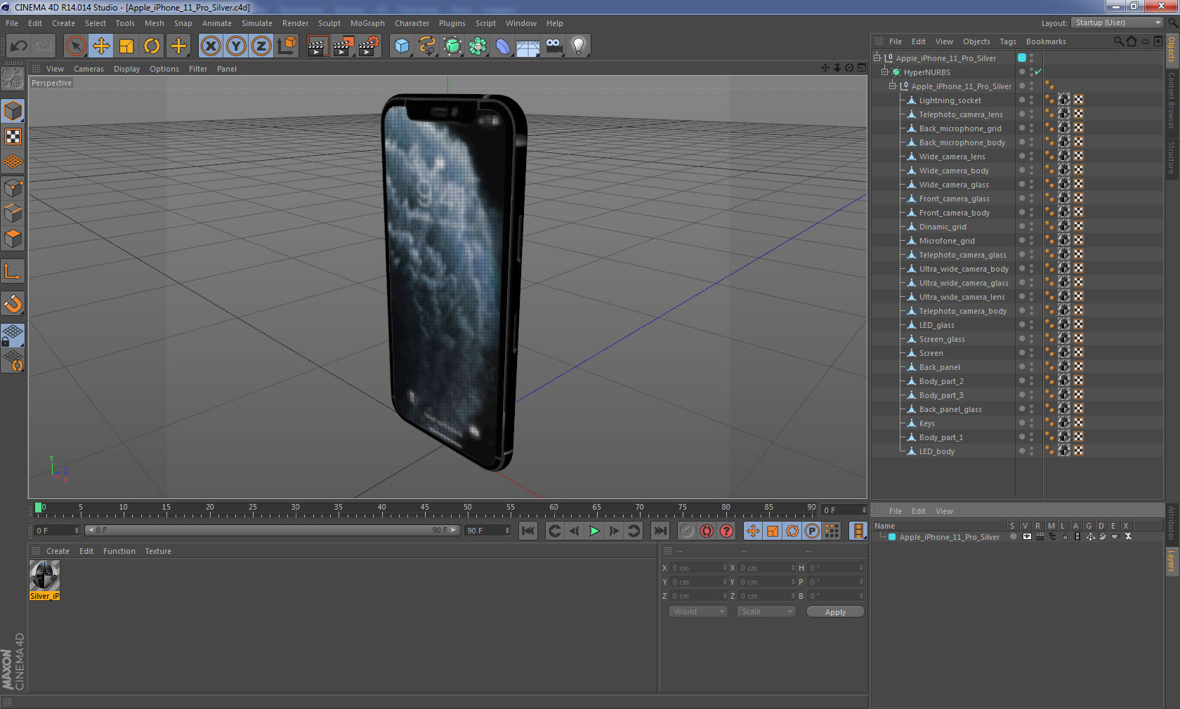Select the Scale tool
1180x709 pixels.
click(126, 46)
